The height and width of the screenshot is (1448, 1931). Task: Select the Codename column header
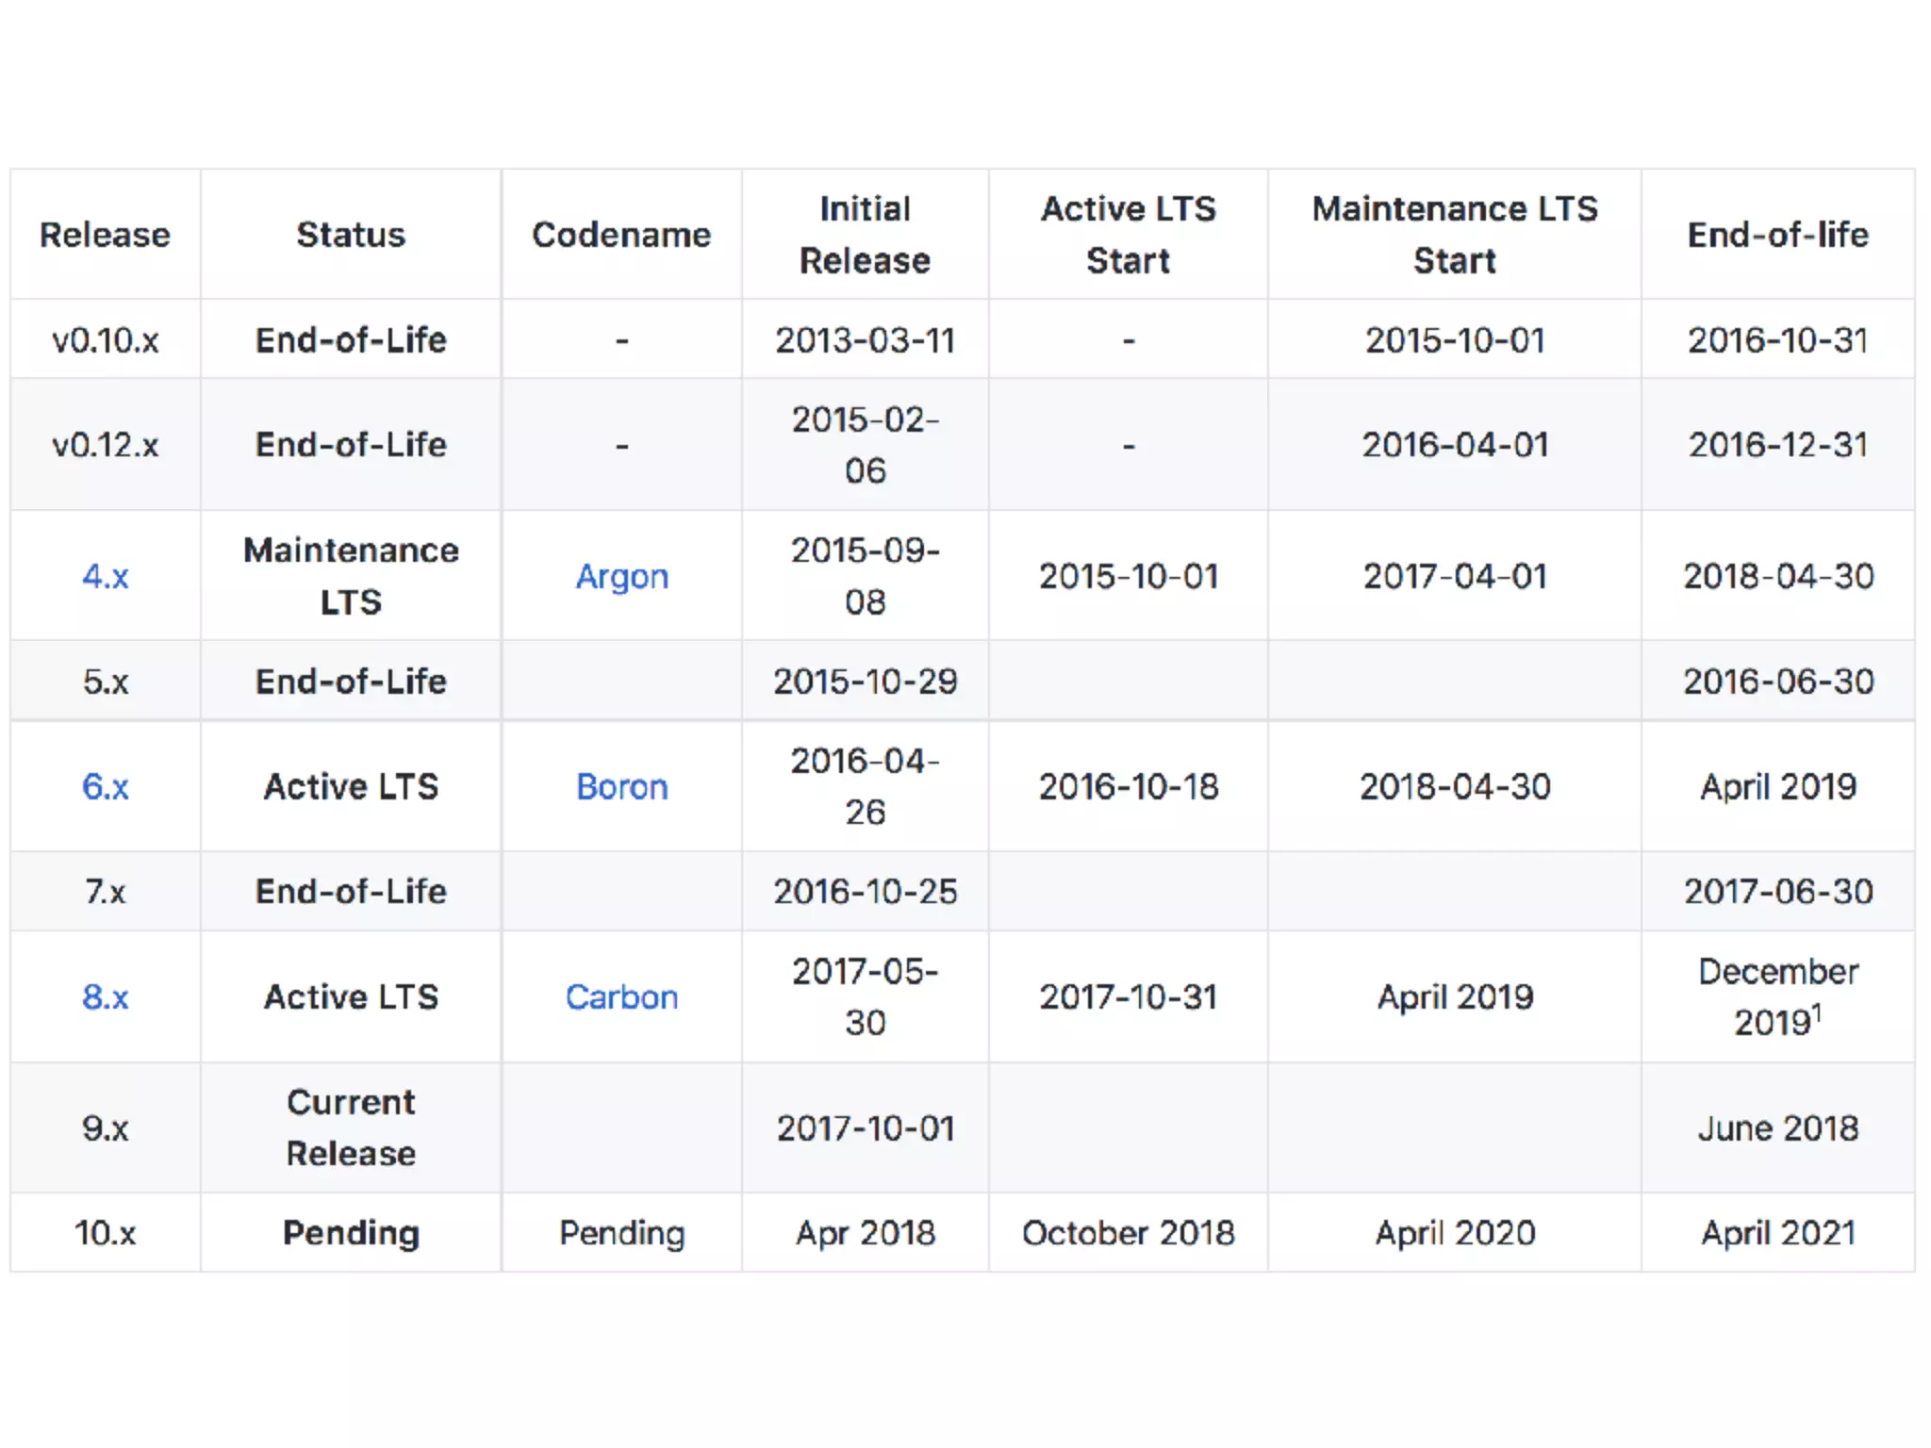tap(621, 235)
